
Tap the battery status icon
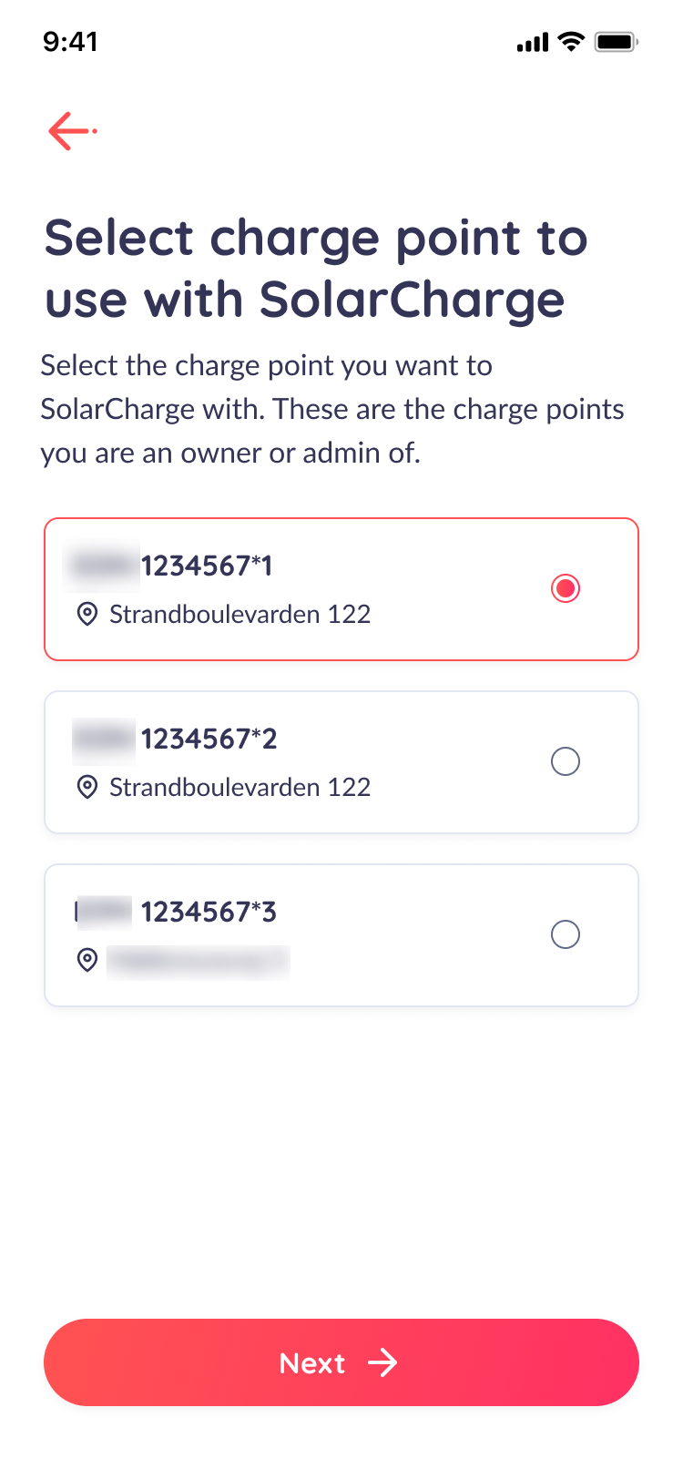click(616, 42)
